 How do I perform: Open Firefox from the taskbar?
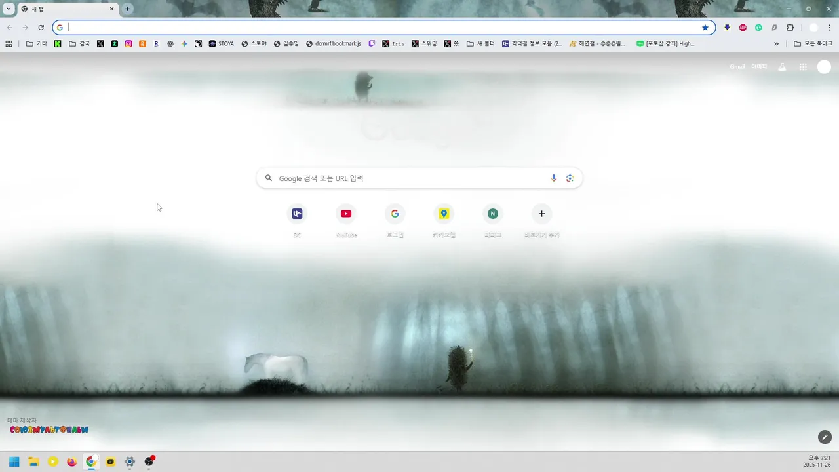[x=72, y=462]
